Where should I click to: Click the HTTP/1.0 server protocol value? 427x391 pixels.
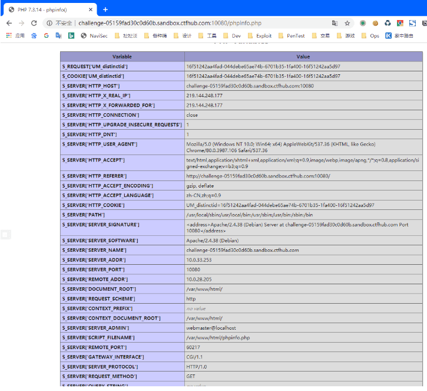196,367
